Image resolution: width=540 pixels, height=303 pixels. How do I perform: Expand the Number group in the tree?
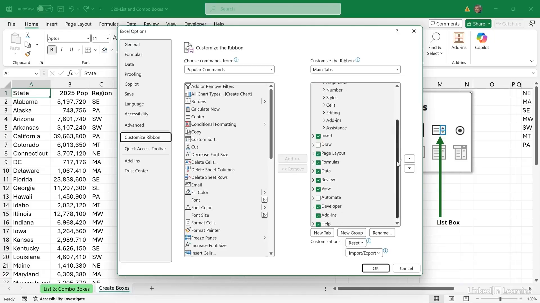[323, 90]
